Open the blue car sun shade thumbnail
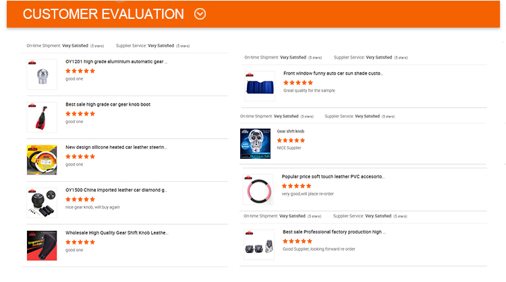Image resolution: width=506 pixels, height=282 pixels. click(259, 86)
